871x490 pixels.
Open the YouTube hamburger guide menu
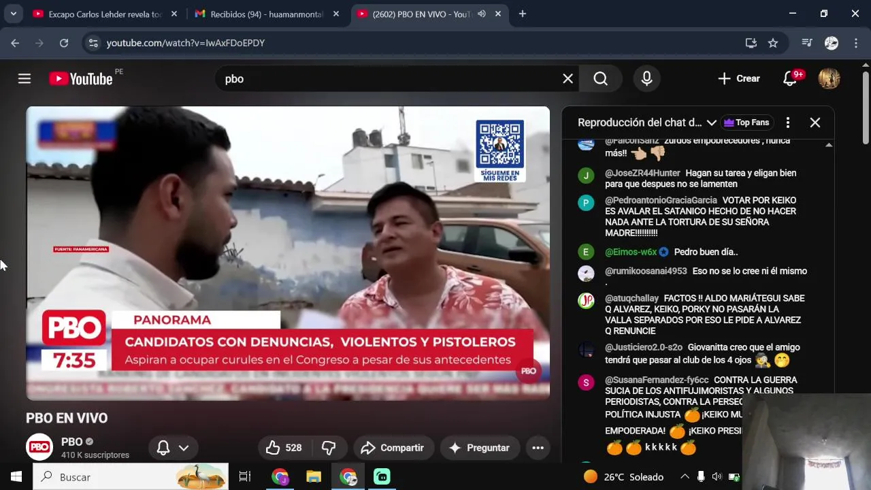pyautogui.click(x=24, y=79)
